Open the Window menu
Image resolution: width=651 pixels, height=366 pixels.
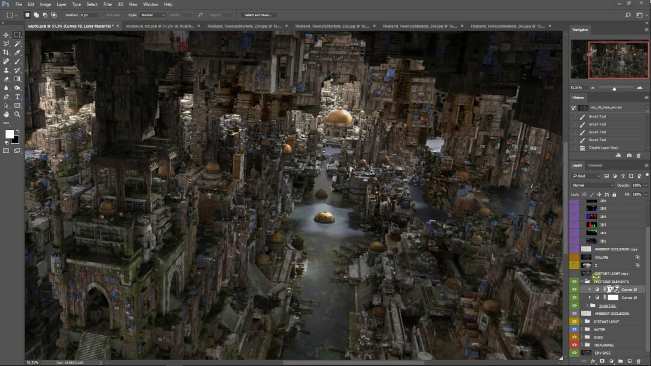click(x=150, y=4)
